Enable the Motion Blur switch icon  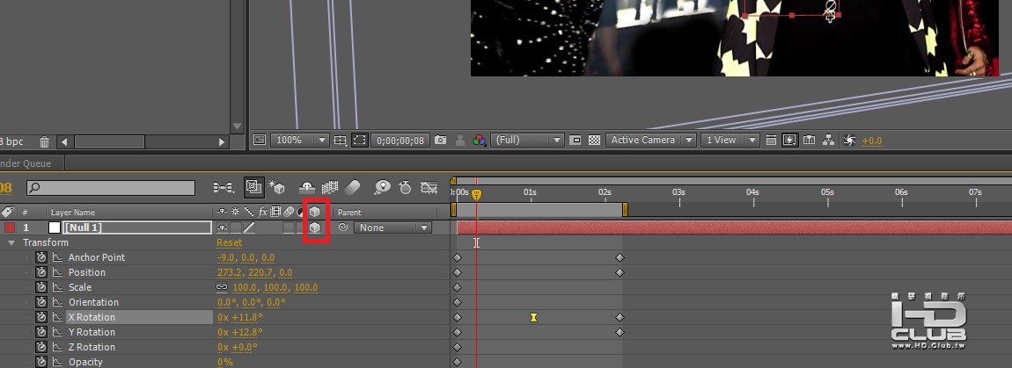pyautogui.click(x=352, y=188)
